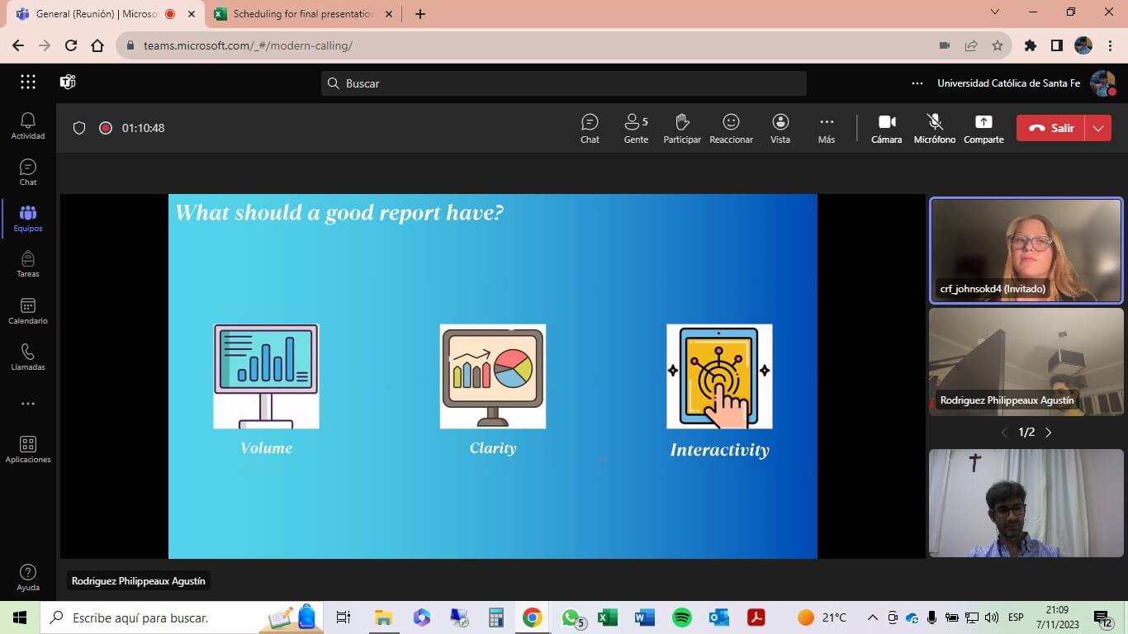Select crf_johnsokd4 participant video tile

click(x=1026, y=251)
